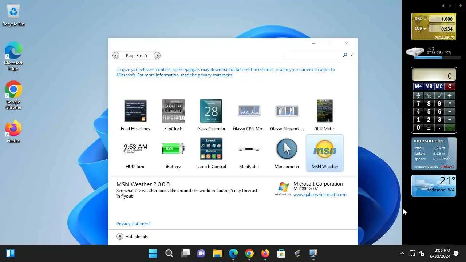Viewport: 466px width, 262px height.
Task: Open the search options dropdown arrow
Action: [x=352, y=55]
